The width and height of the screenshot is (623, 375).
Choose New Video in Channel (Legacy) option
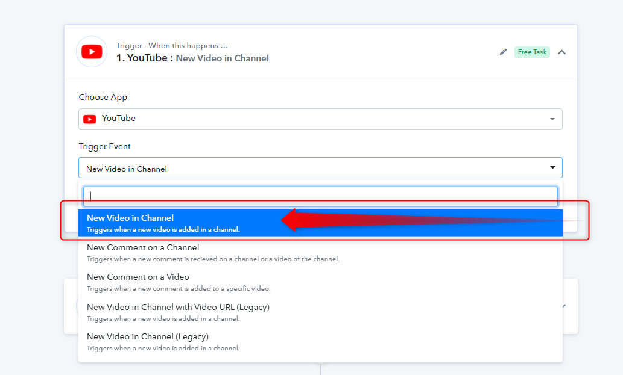click(x=320, y=342)
